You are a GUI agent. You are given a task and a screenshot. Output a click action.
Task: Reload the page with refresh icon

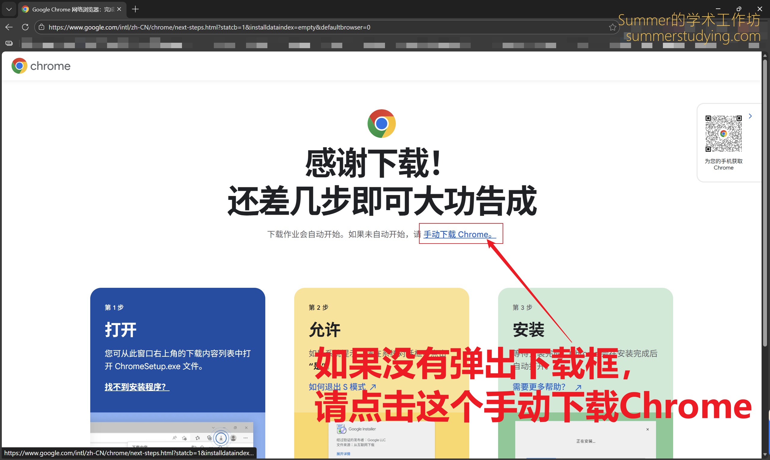[25, 27]
